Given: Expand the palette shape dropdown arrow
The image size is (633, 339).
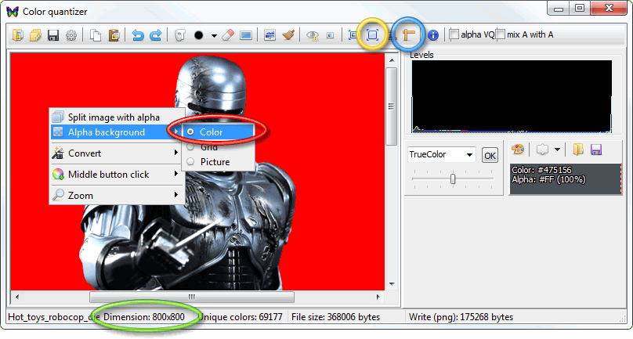Looking at the screenshot, I should coord(557,150).
